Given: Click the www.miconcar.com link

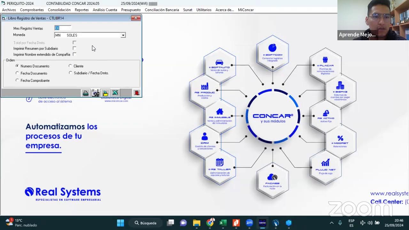Looking at the screenshot, I should 116,101.
